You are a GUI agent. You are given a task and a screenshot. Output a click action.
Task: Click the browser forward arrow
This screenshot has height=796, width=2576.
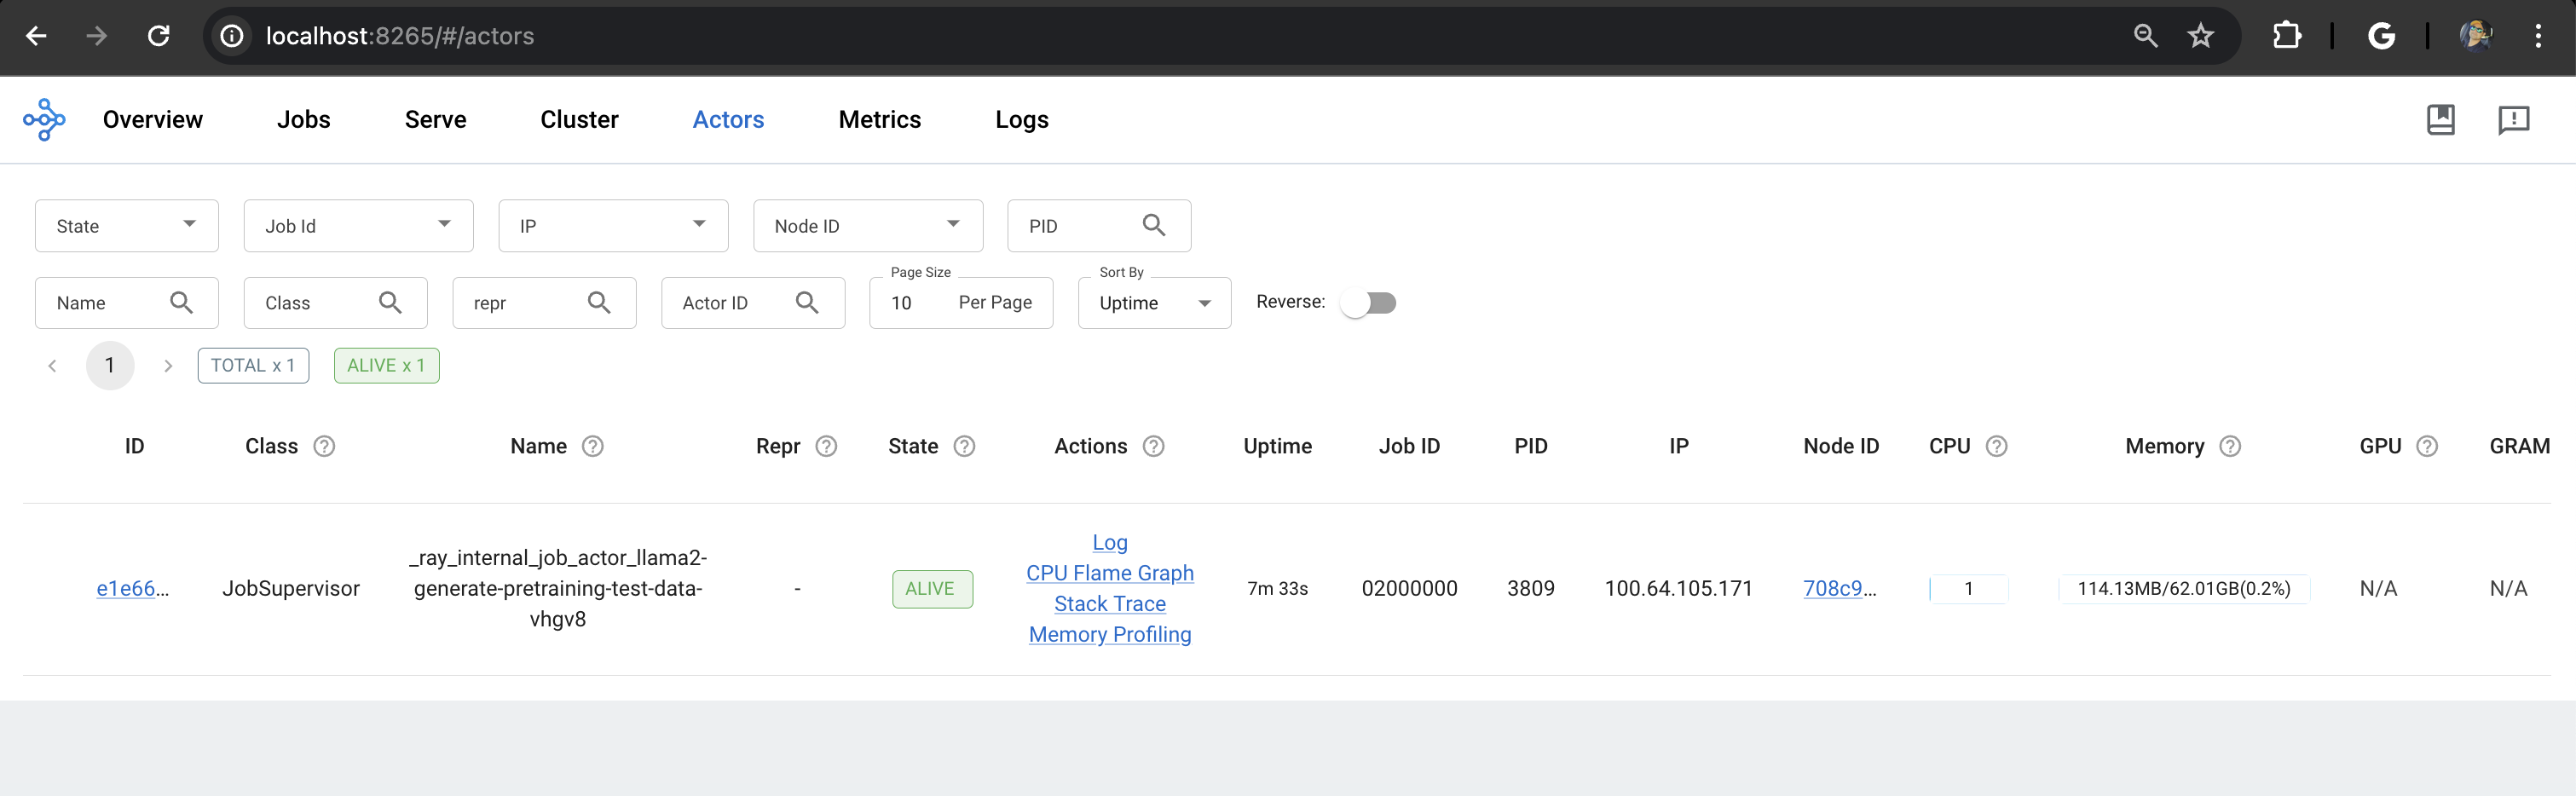(x=97, y=36)
